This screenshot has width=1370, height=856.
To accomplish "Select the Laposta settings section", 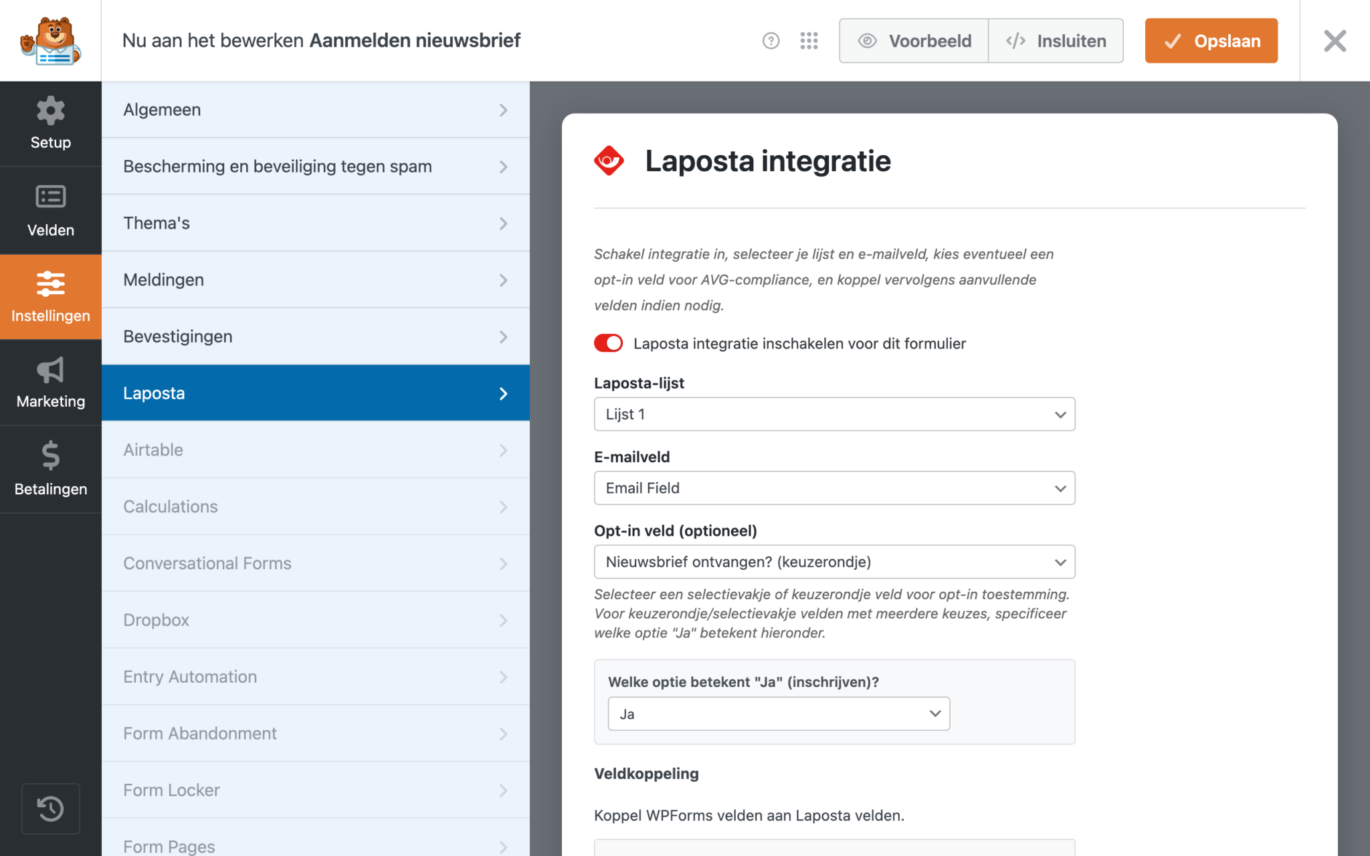I will coord(316,393).
